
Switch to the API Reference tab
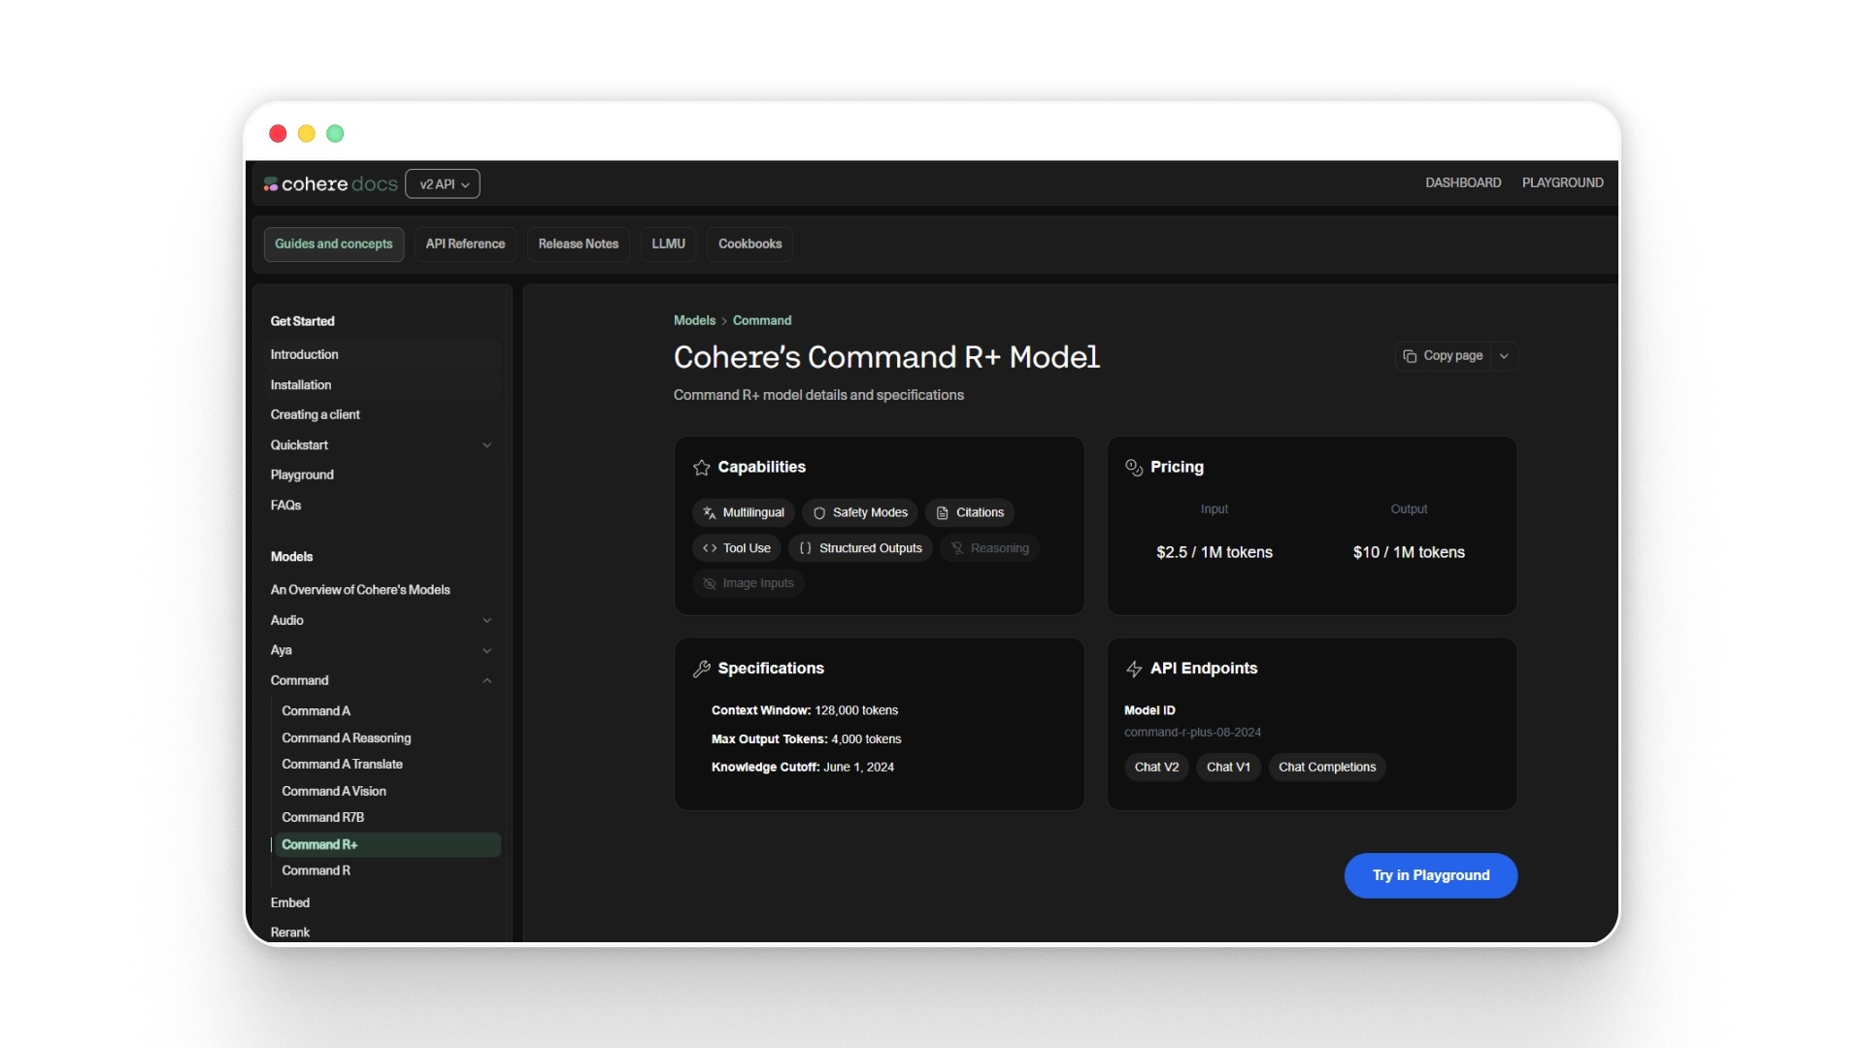pyautogui.click(x=465, y=244)
